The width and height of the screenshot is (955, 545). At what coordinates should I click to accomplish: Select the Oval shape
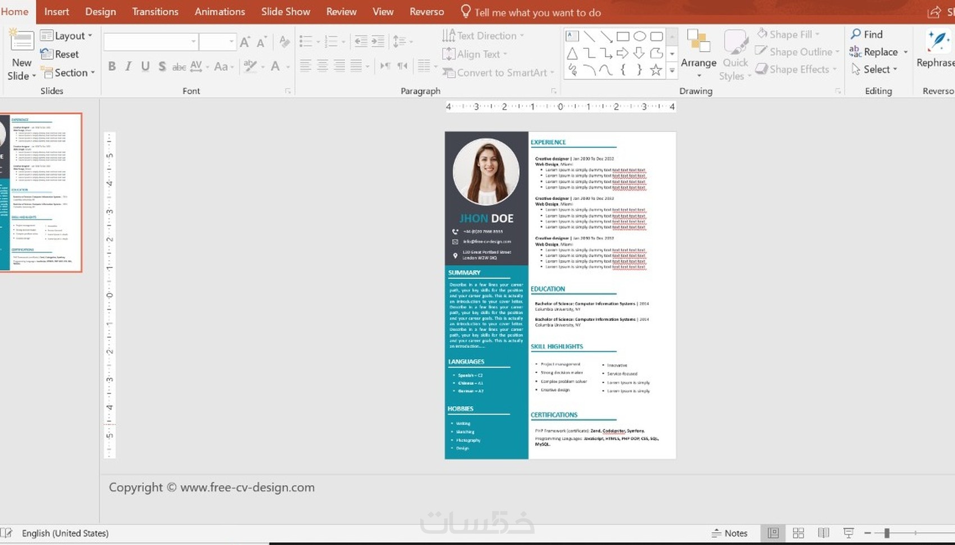(639, 37)
